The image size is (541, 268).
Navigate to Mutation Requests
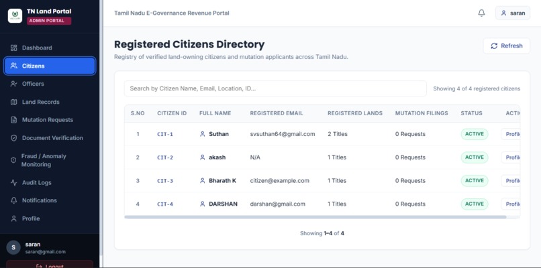[50, 120]
